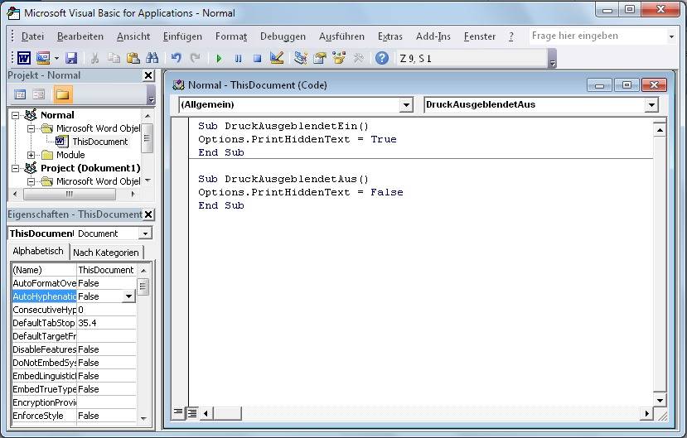Collapse Microsoft Word Objekte under Normal
This screenshot has width=687, height=438.
pos(31,128)
